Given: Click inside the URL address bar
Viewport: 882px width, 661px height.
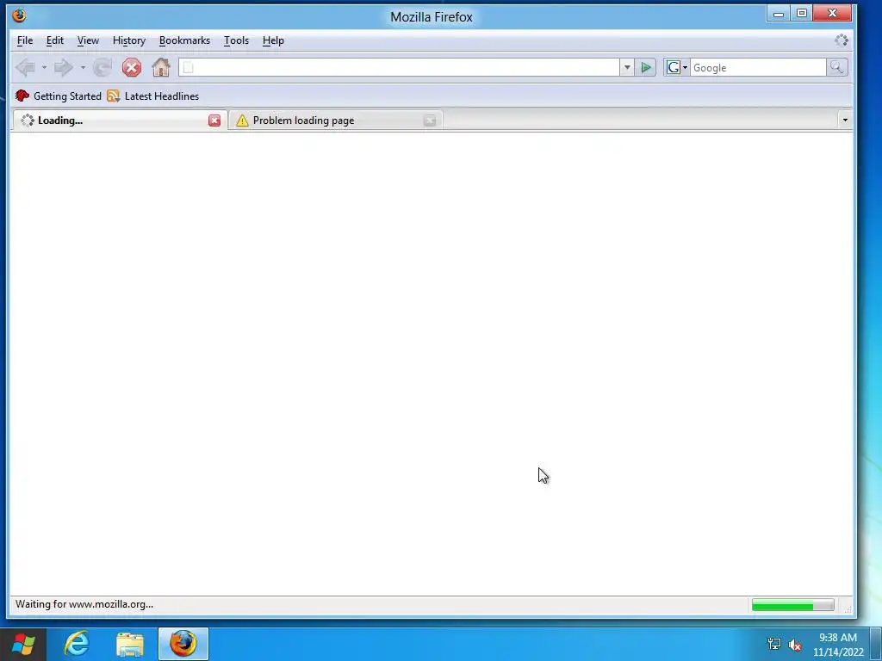Looking at the screenshot, I should coord(399,67).
